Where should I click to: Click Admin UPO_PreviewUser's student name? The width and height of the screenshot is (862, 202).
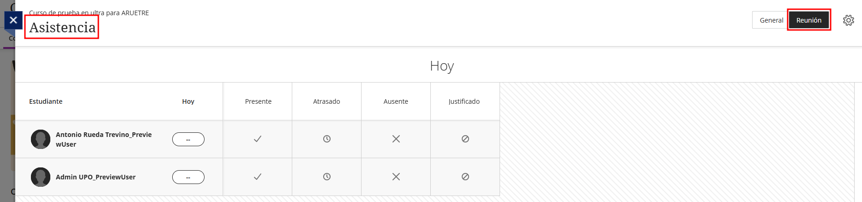pos(96,177)
